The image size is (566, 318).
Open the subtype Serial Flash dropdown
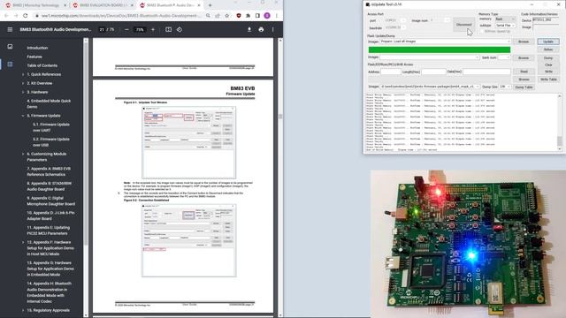505,26
